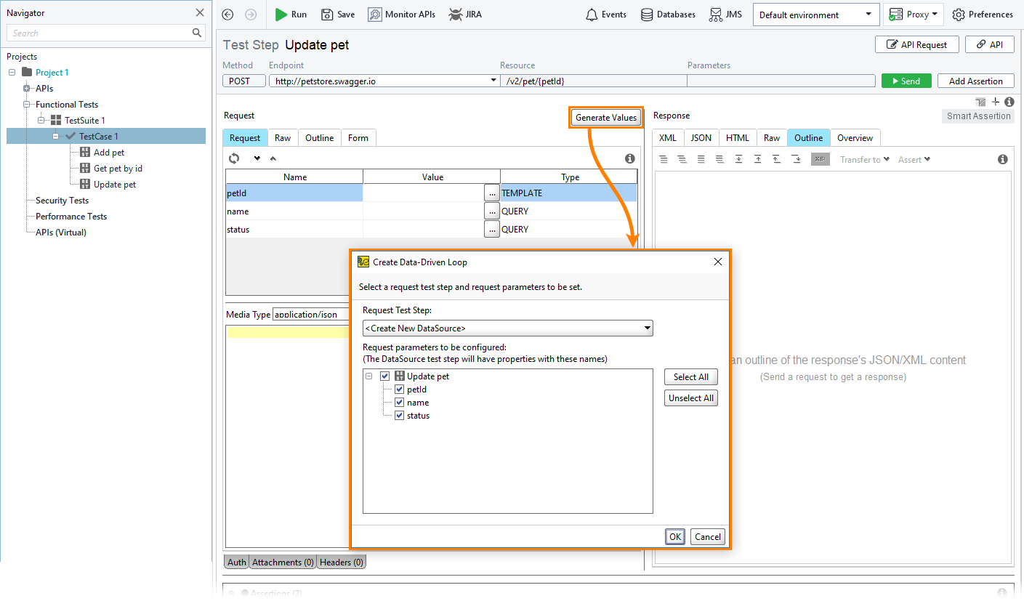Click the Add Assertion button

pos(976,81)
